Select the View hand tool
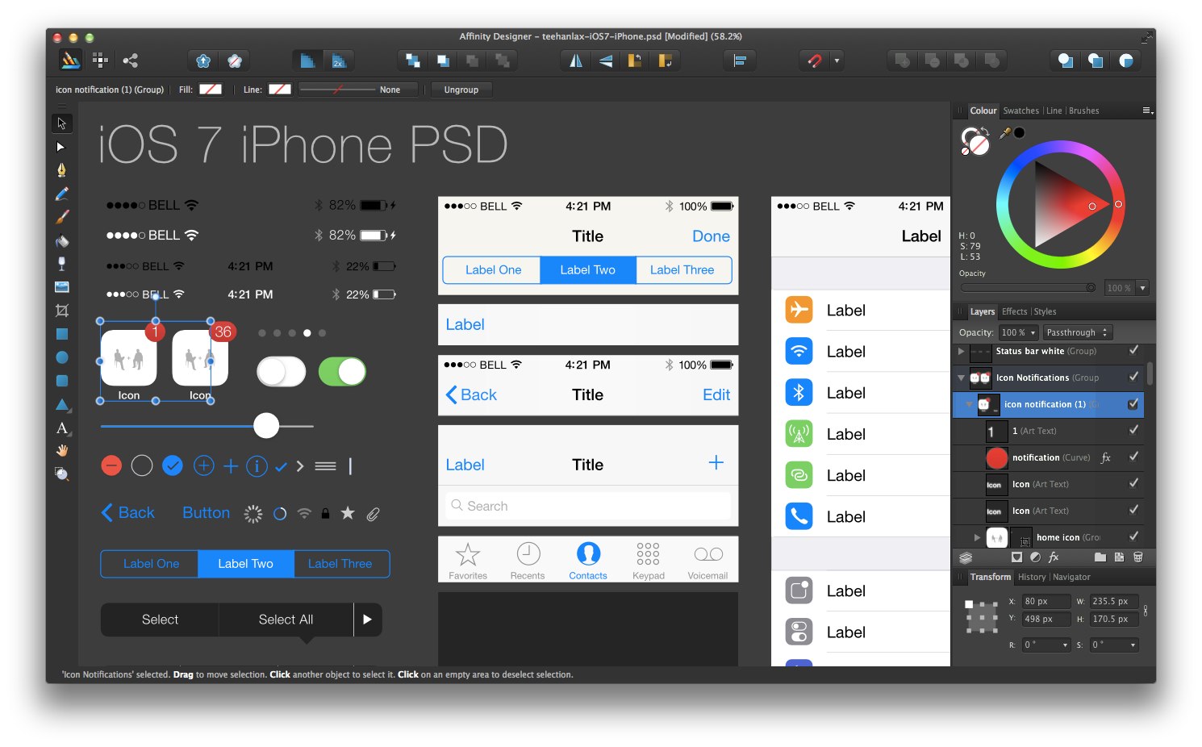 coord(61,451)
